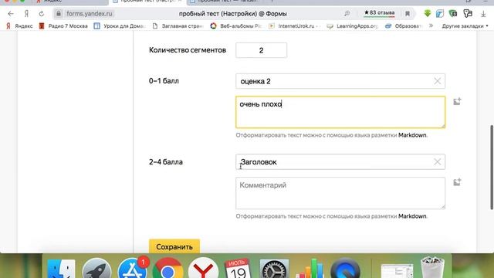The width and height of the screenshot is (494, 278).
Task: Open Calendar from the Dock
Action: 239,268
